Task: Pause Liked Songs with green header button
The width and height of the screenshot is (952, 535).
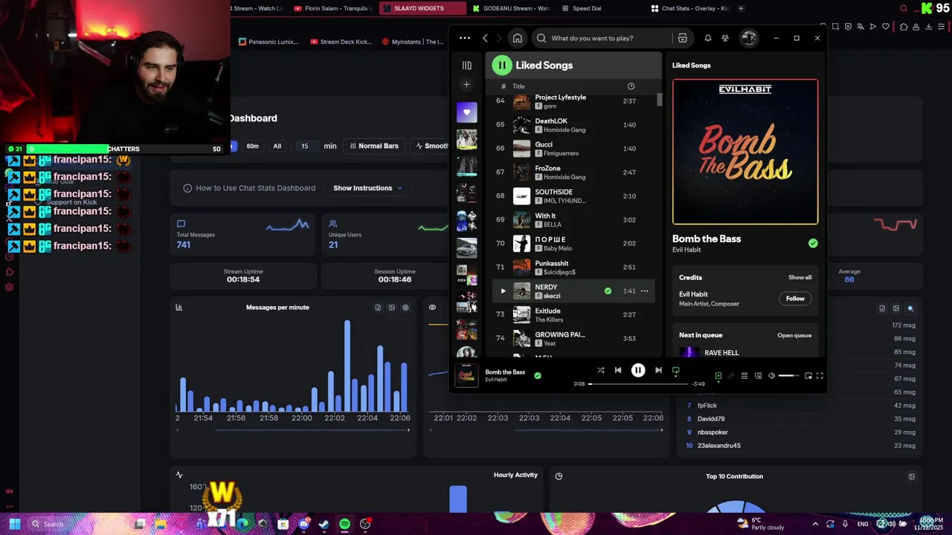Action: 502,65
